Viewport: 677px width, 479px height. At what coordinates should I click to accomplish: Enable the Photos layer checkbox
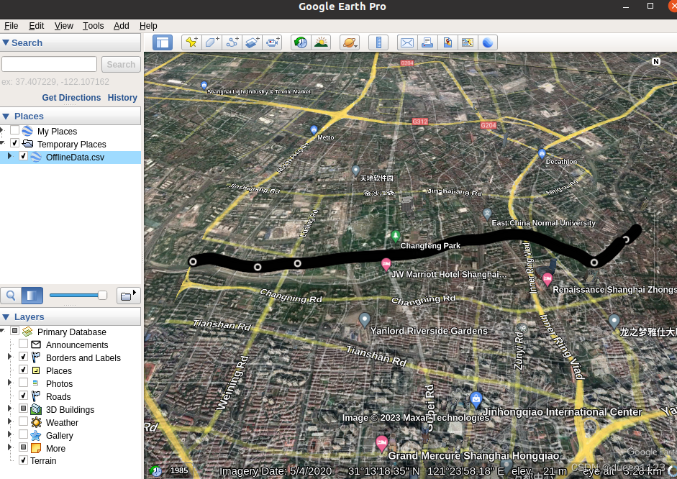(23, 383)
